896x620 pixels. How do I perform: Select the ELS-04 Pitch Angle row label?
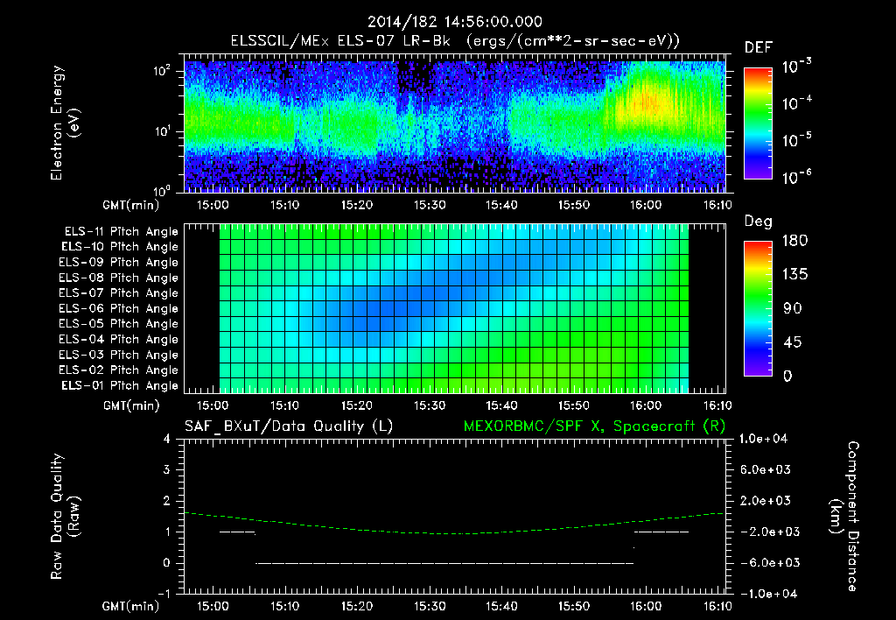[x=118, y=339]
